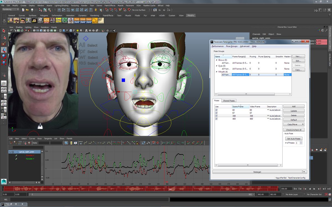Screen dimensions: 332x207
Task: Click the New... pose group button
Action: click(299, 56)
